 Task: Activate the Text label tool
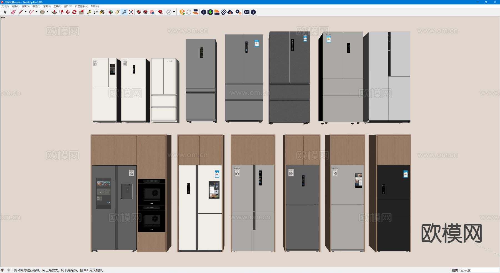pyautogui.click(x=96, y=12)
